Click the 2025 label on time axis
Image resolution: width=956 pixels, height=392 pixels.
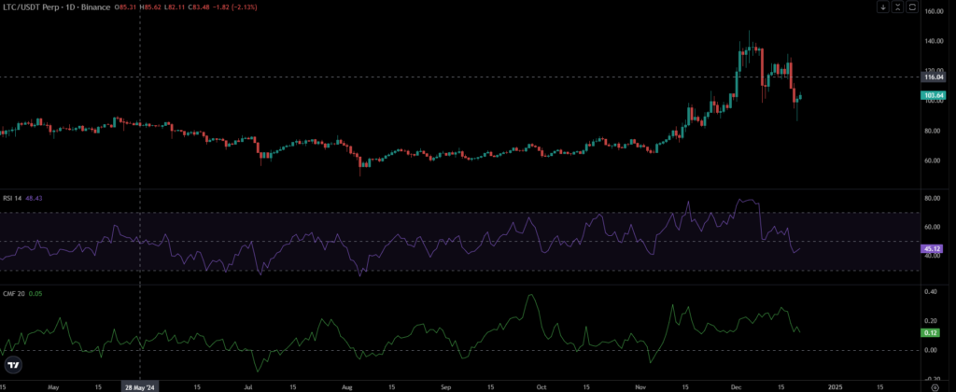(835, 387)
